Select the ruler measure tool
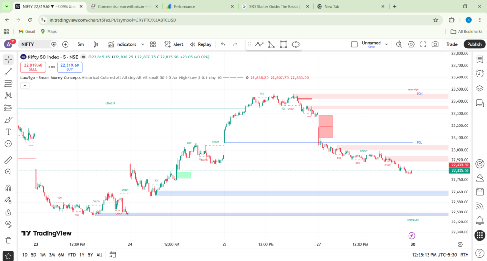487x261 pixels. (x=9, y=160)
